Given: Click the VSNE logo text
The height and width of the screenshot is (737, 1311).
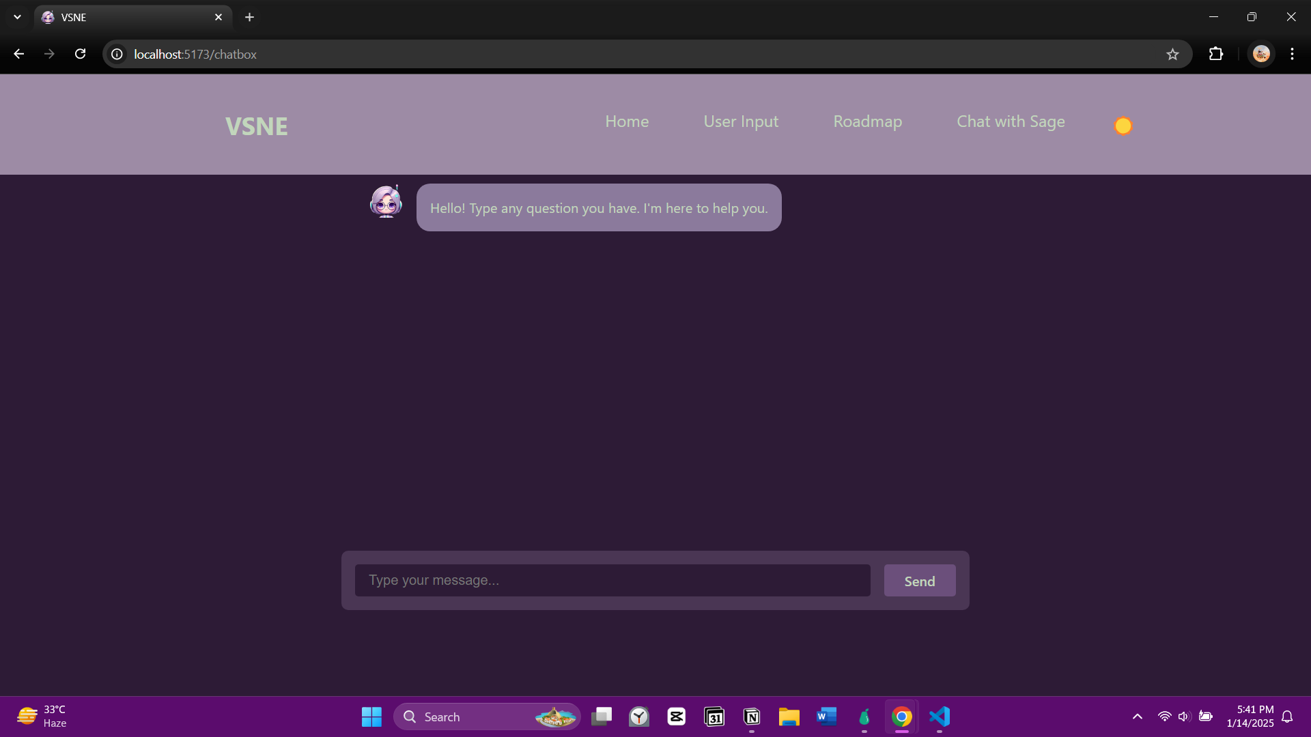Looking at the screenshot, I should click(257, 126).
